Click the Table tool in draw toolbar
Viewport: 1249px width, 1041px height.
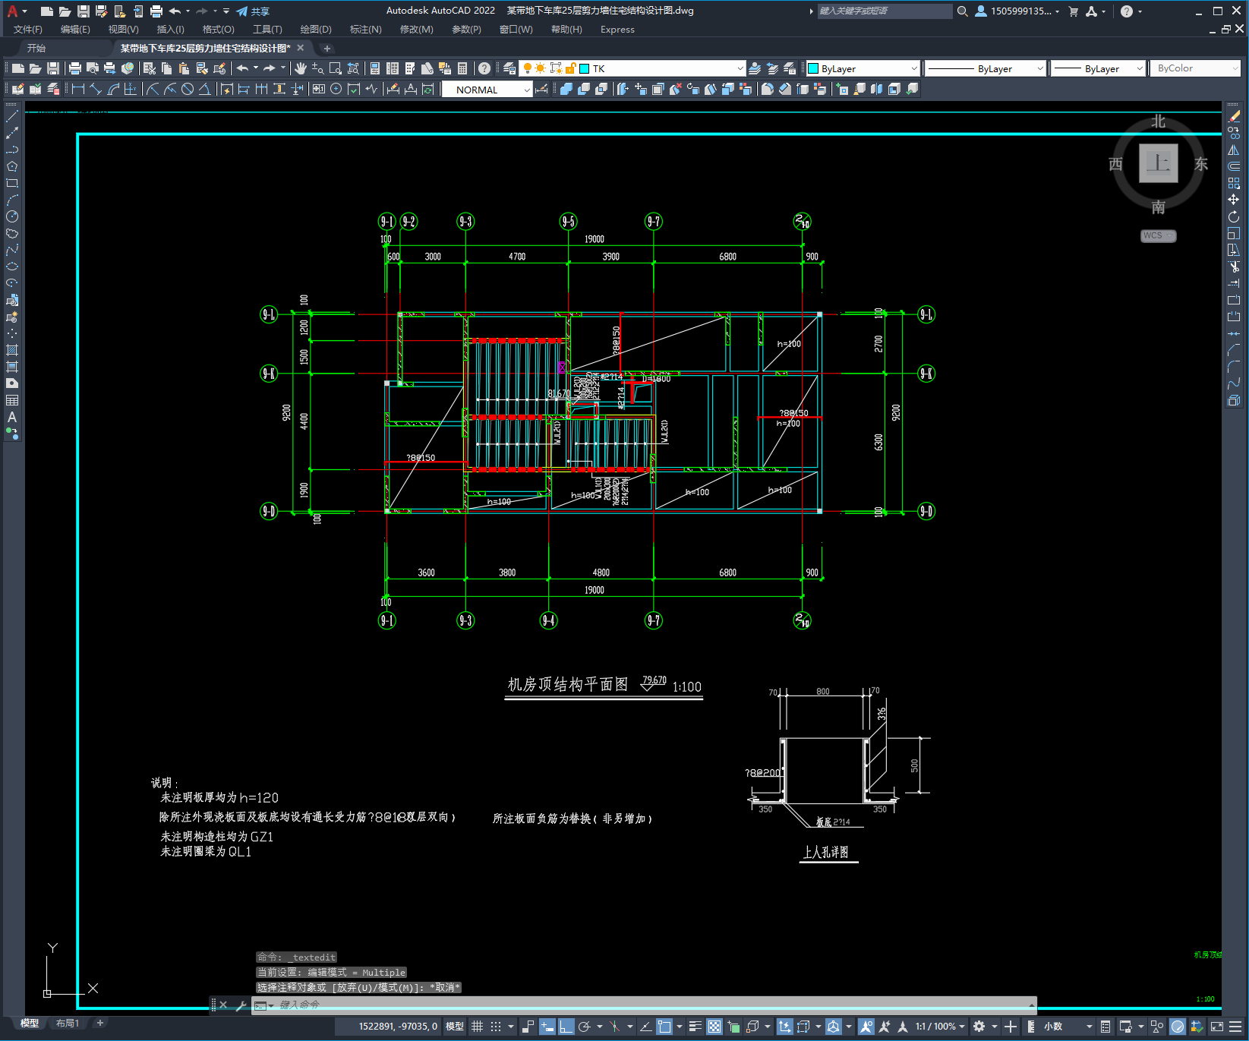click(x=12, y=400)
